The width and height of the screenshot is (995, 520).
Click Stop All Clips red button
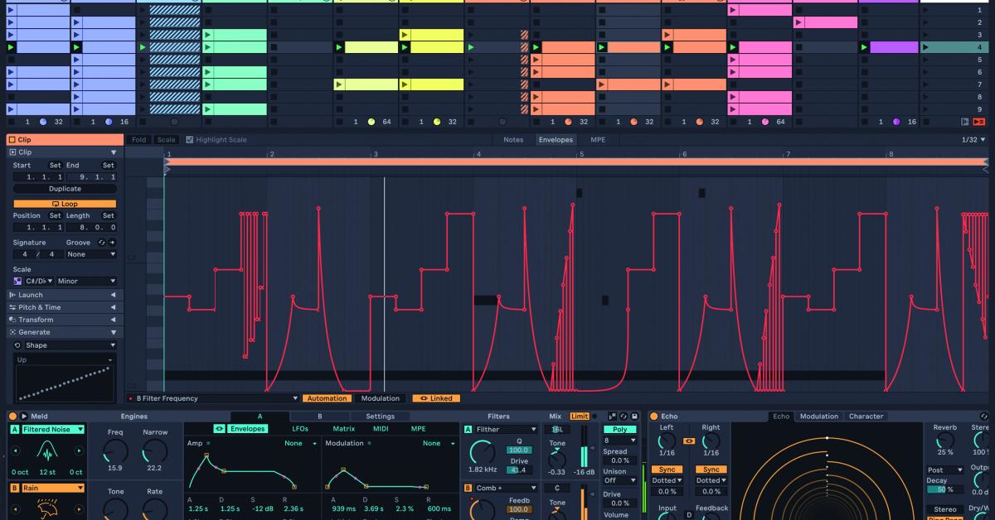pyautogui.click(x=979, y=122)
